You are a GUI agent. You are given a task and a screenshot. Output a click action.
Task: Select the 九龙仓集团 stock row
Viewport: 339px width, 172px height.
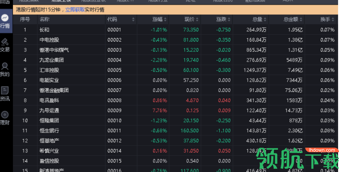click(175, 60)
